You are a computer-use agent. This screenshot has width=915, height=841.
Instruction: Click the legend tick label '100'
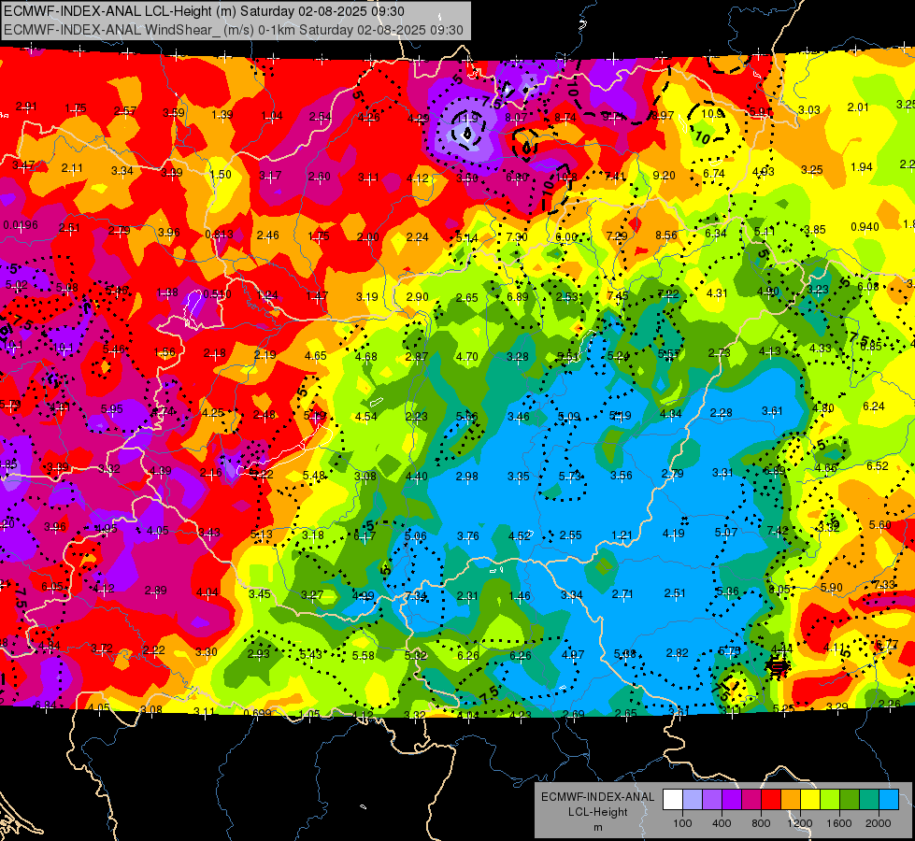pyautogui.click(x=682, y=823)
